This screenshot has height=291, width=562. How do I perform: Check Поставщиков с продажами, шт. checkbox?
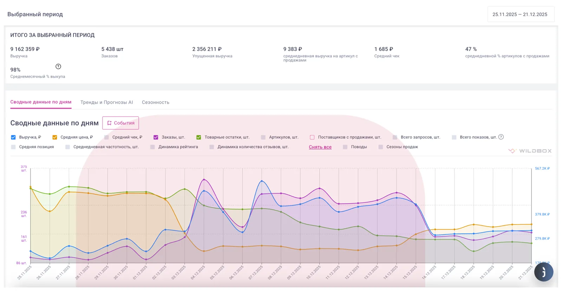(x=312, y=137)
